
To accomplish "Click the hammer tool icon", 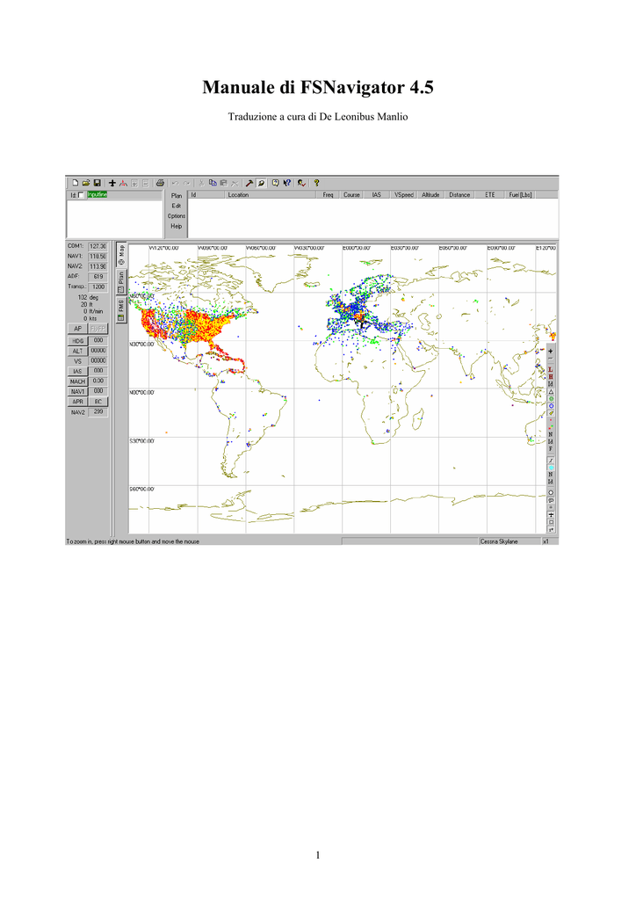I will pos(249,183).
